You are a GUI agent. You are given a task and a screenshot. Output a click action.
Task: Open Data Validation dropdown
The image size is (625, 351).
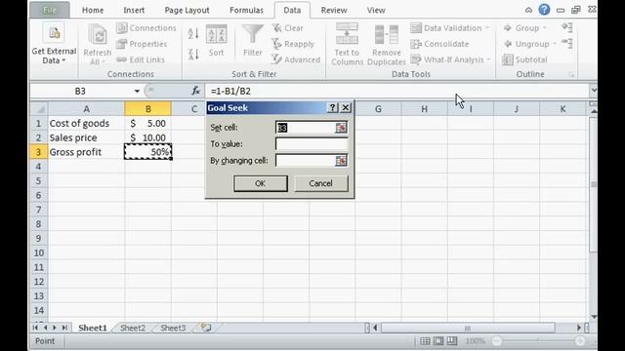click(x=450, y=28)
